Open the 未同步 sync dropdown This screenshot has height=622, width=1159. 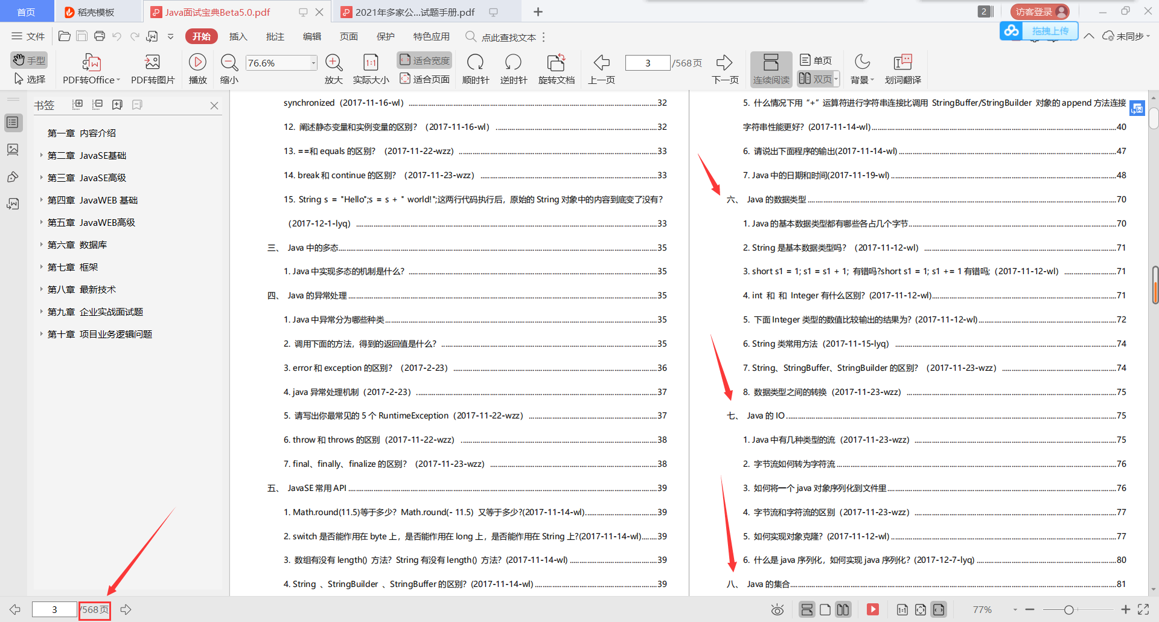[1126, 36]
